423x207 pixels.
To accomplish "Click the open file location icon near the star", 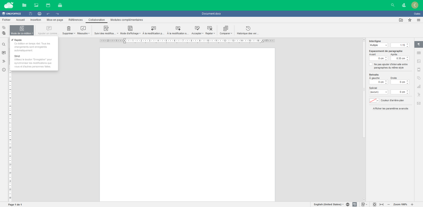I will (x=401, y=20).
